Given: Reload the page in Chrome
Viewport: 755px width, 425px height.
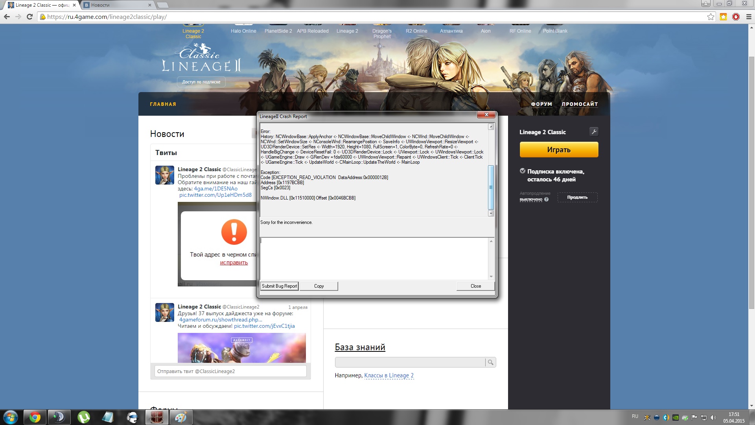Looking at the screenshot, I should (29, 17).
